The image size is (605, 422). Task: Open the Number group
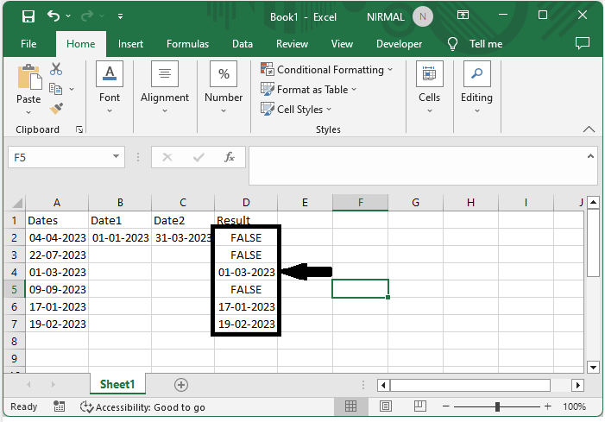(224, 87)
